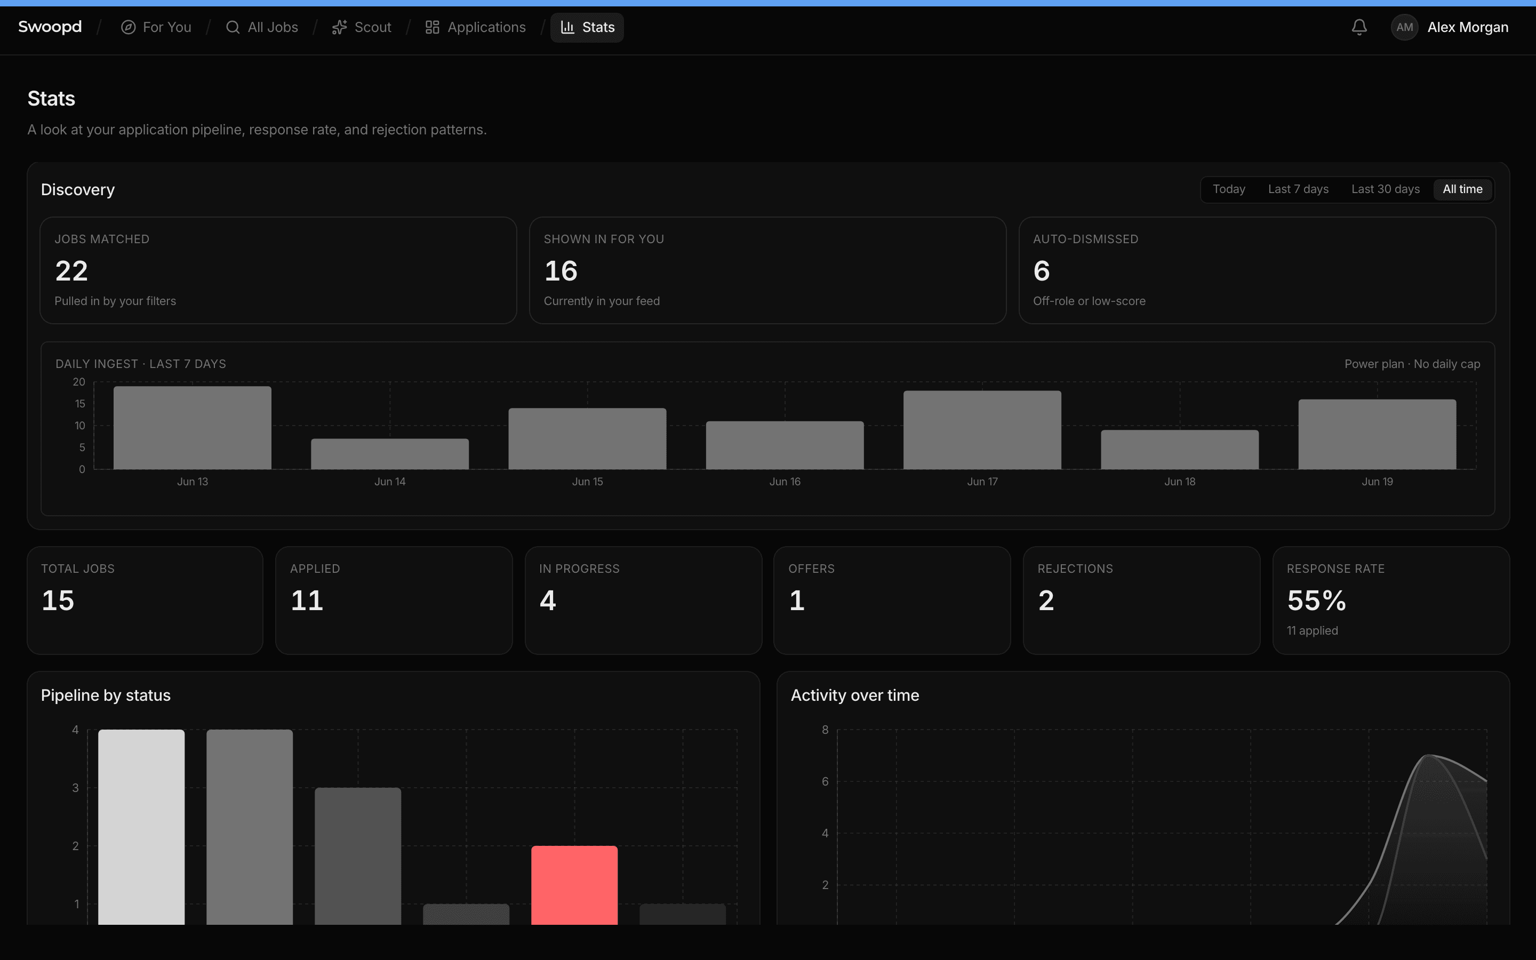This screenshot has height=960, width=1536.
Task: Open notifications bell
Action: click(x=1359, y=27)
